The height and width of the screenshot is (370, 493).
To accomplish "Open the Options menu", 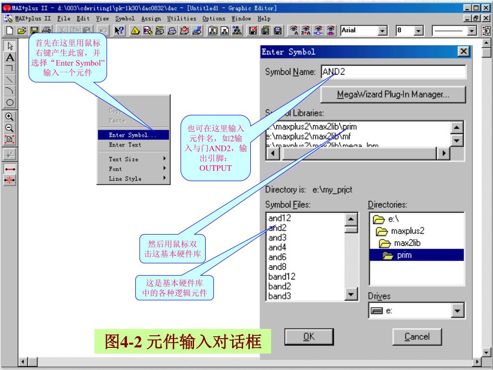I will click(x=214, y=19).
